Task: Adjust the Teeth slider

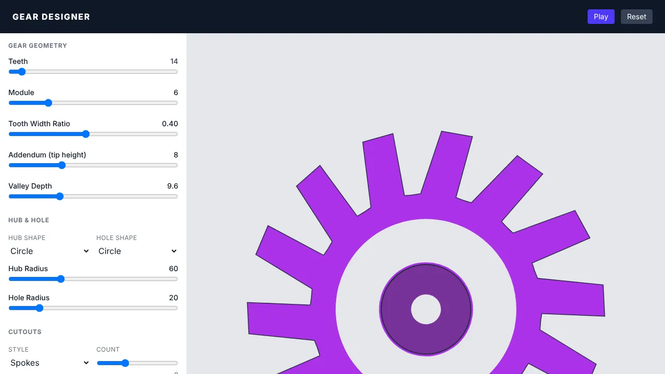Action: [x=93, y=72]
